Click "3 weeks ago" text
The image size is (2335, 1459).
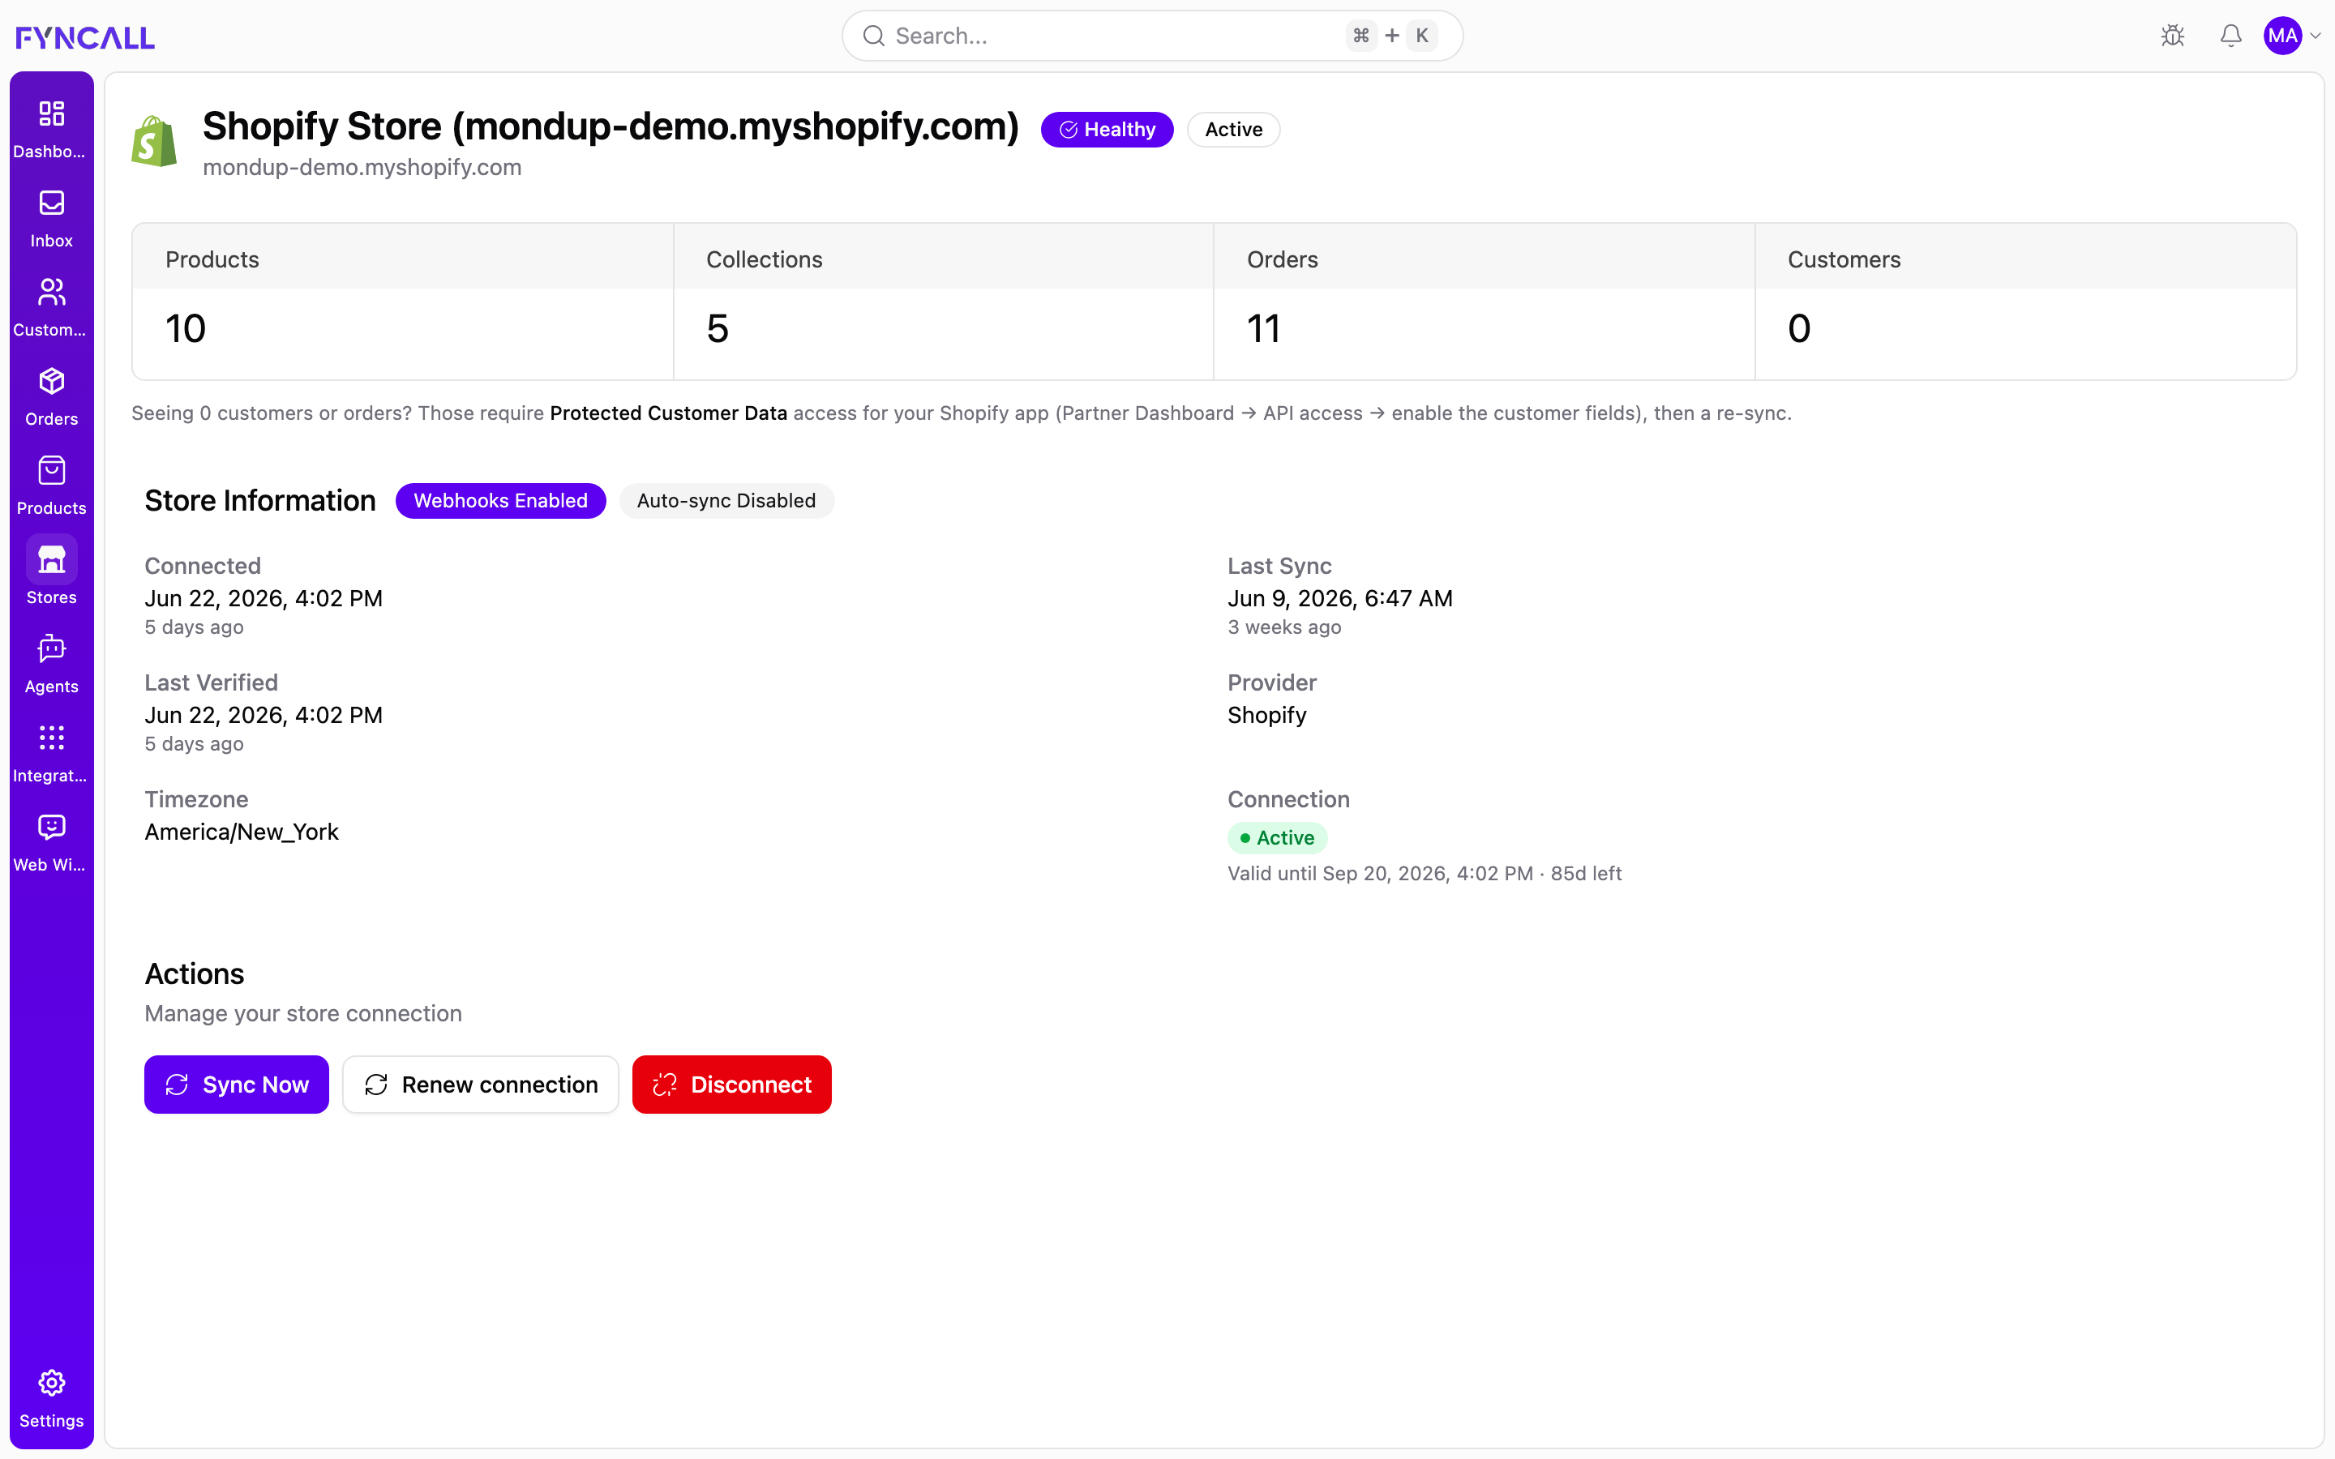(1283, 627)
